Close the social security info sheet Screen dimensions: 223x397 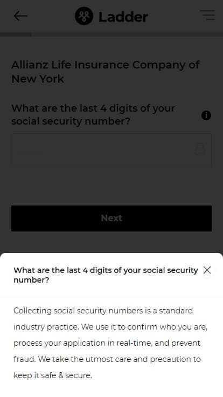207,270
